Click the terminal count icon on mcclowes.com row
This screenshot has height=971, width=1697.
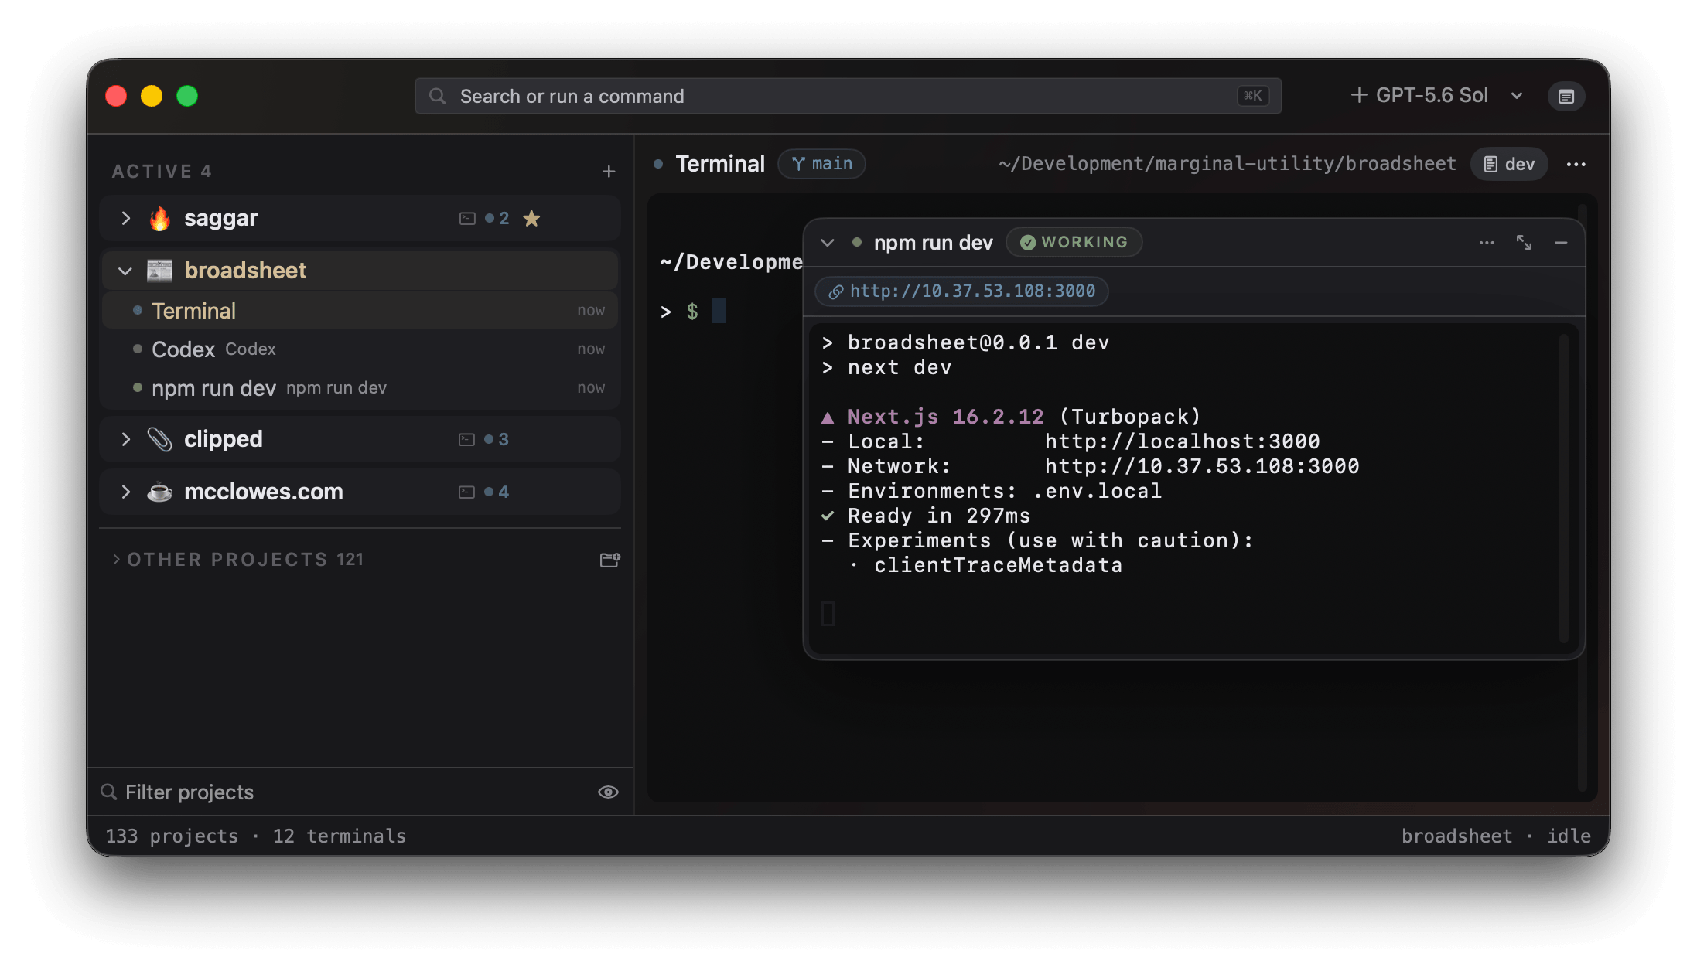(x=466, y=492)
